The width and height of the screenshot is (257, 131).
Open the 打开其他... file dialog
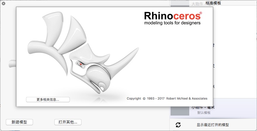click(x=68, y=122)
